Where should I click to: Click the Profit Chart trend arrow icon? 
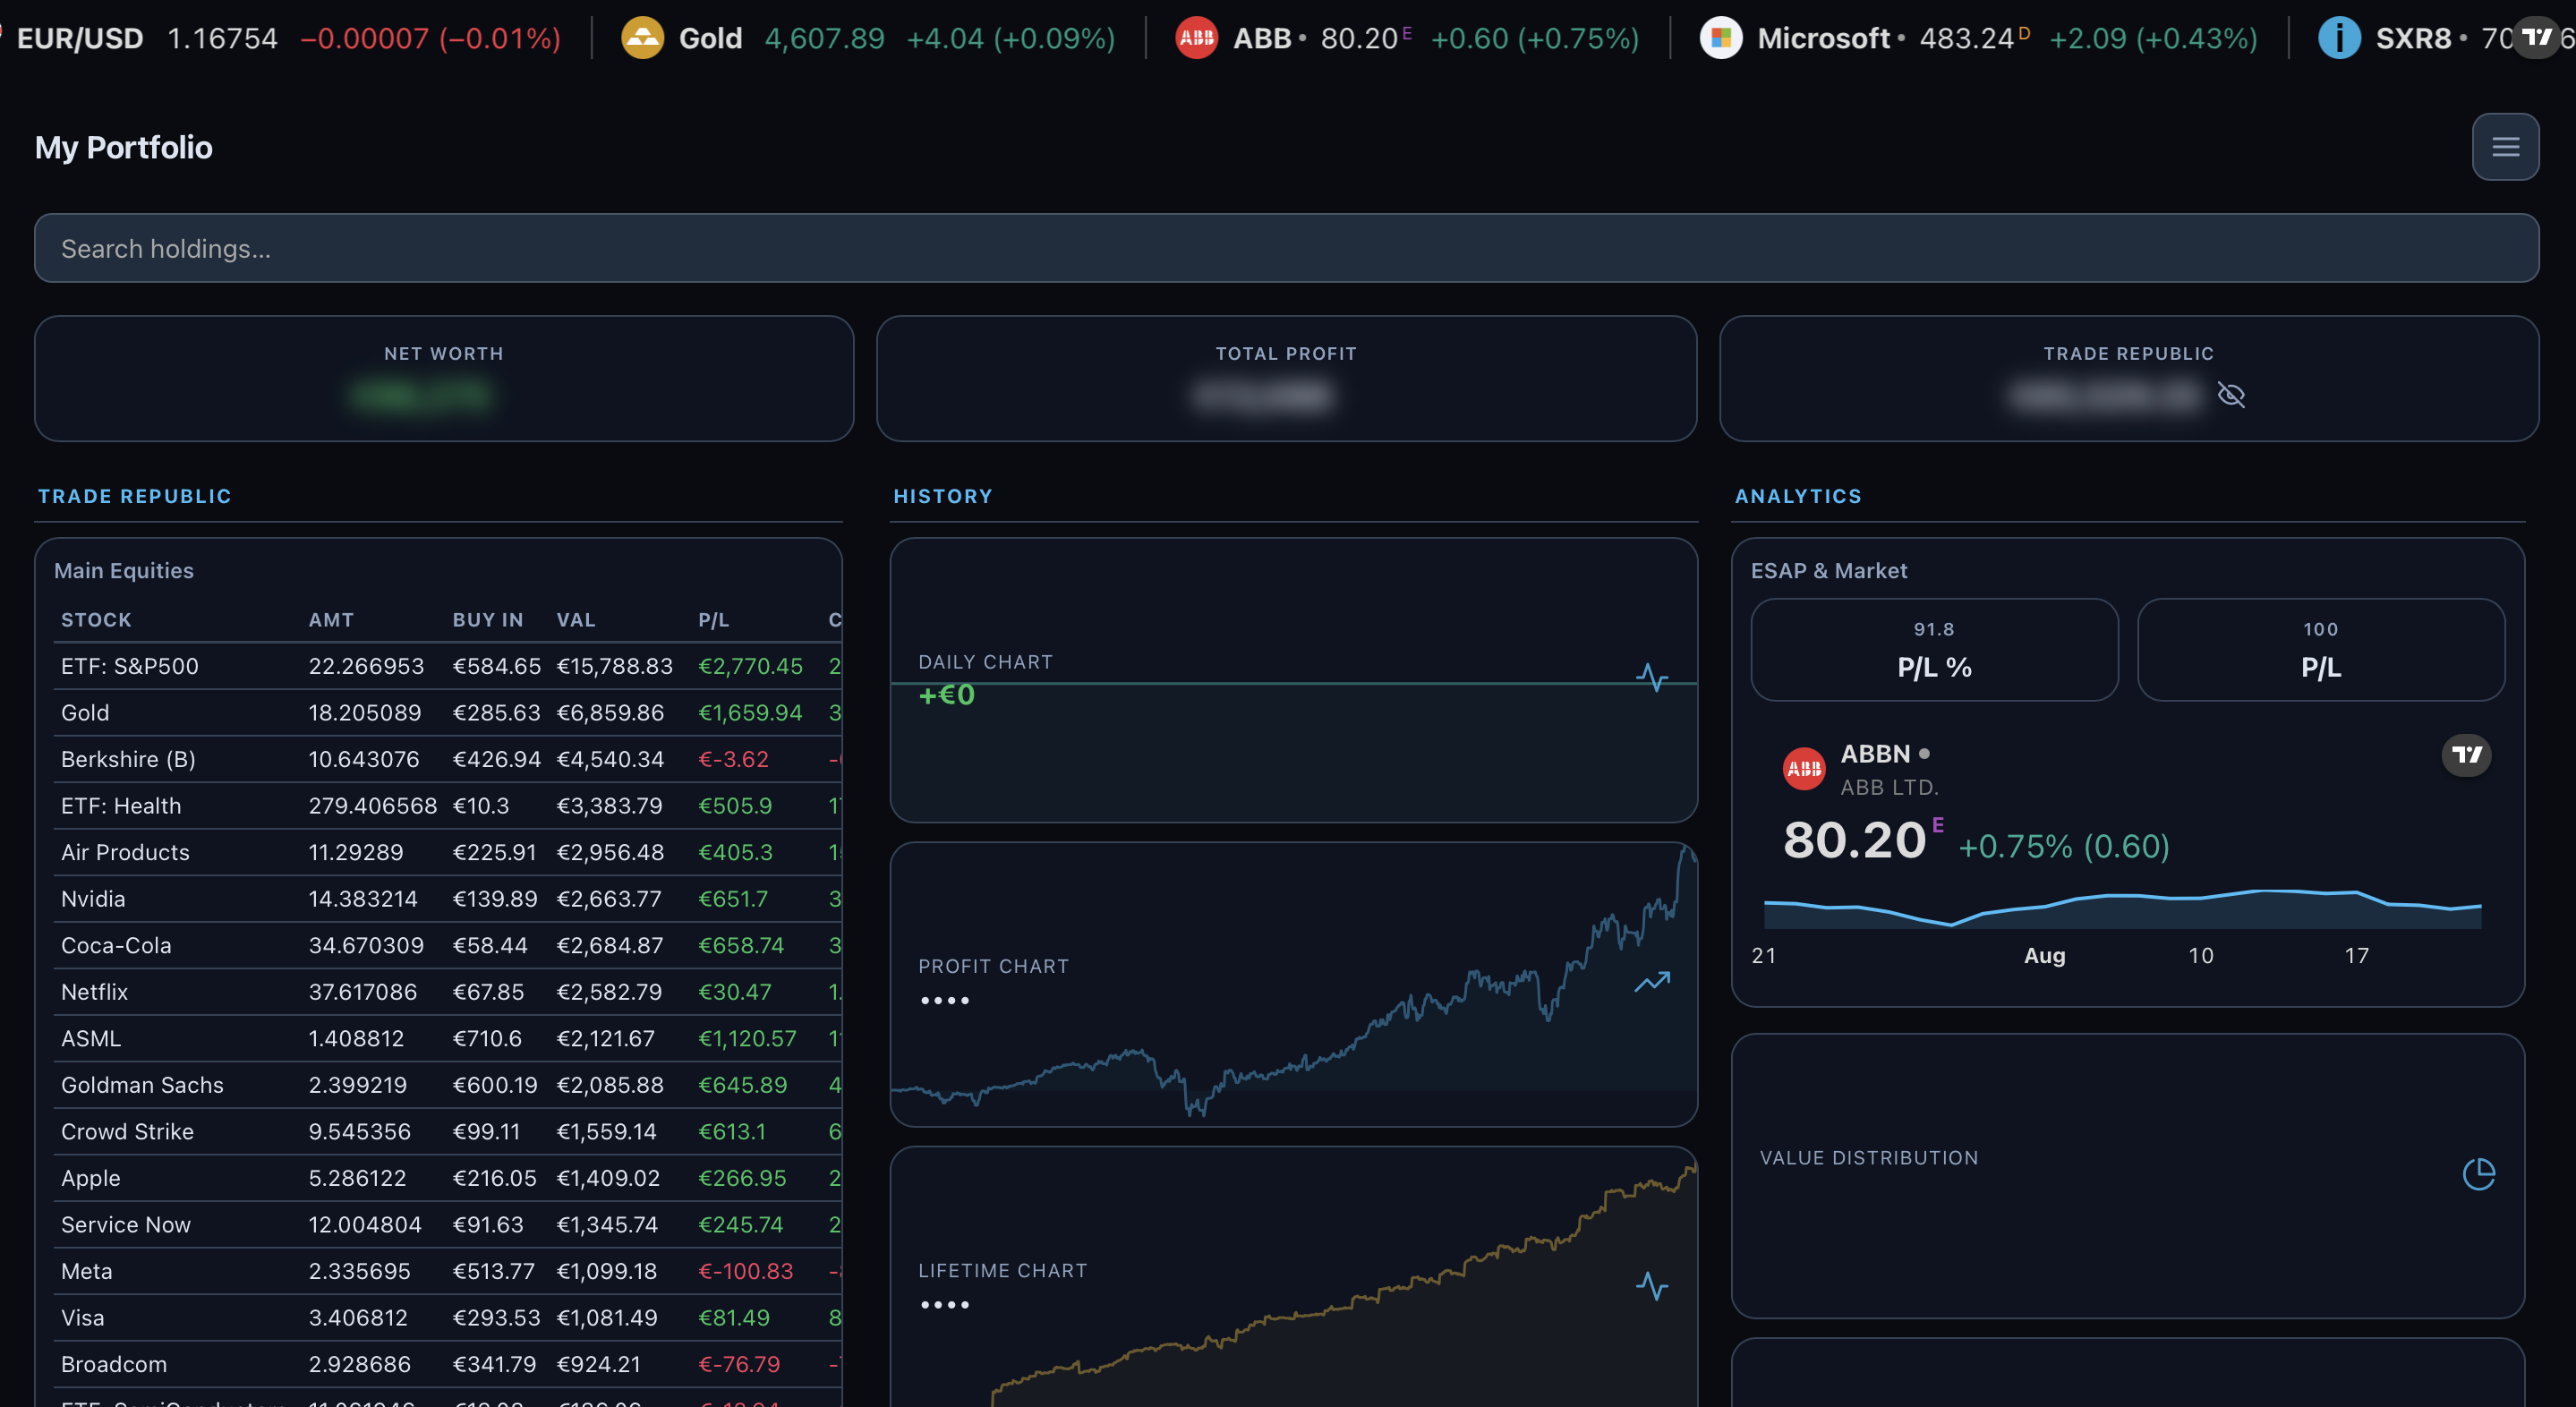pyautogui.click(x=1652, y=982)
